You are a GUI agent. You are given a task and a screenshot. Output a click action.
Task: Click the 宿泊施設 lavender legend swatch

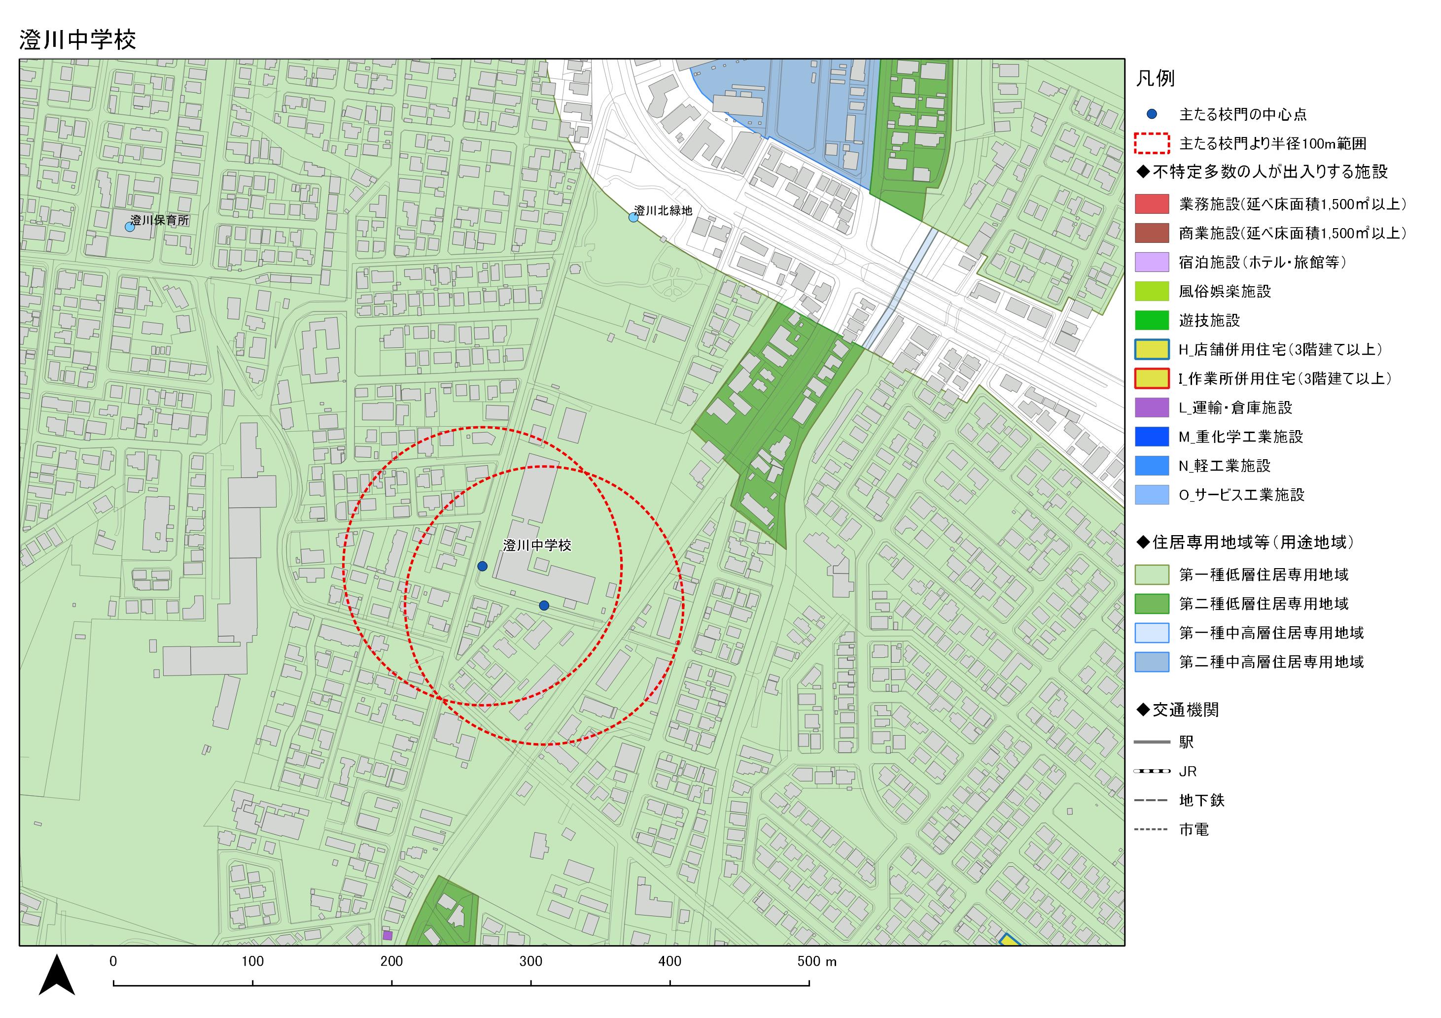1152,262
